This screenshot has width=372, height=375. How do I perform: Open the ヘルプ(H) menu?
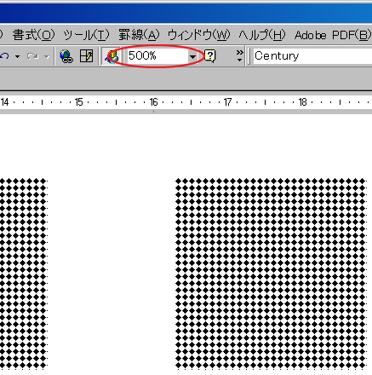pyautogui.click(x=261, y=35)
